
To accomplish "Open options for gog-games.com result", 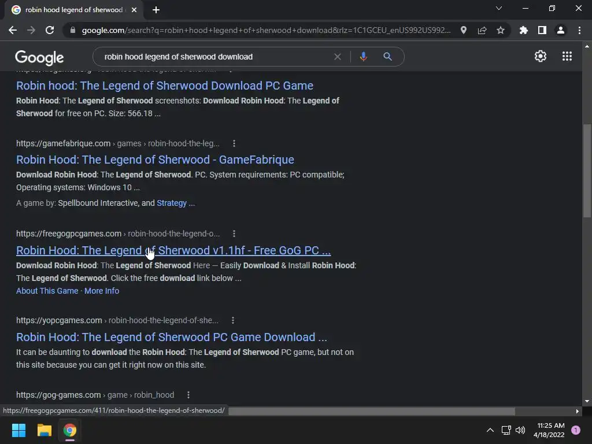I will coord(188,395).
